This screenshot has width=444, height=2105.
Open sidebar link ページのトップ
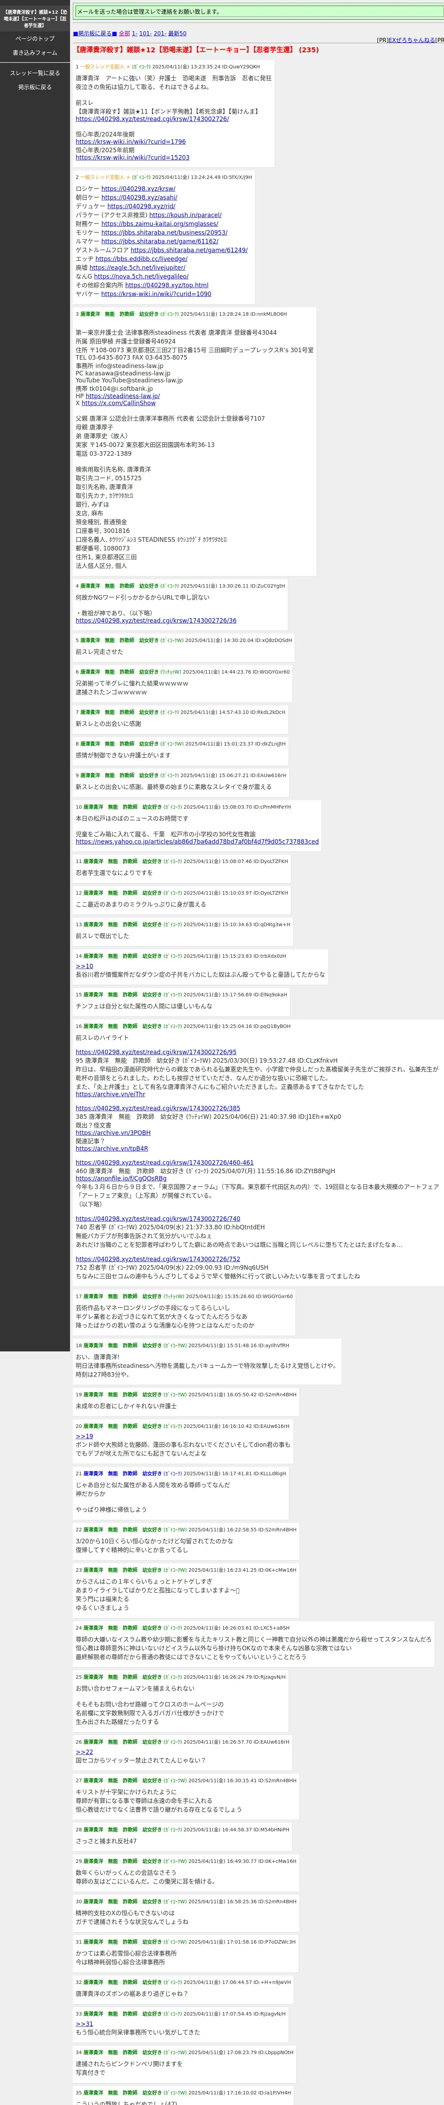(x=34, y=38)
